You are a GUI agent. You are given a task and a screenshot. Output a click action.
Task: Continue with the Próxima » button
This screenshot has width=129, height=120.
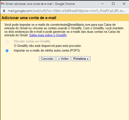pyautogui.click(x=81, y=59)
